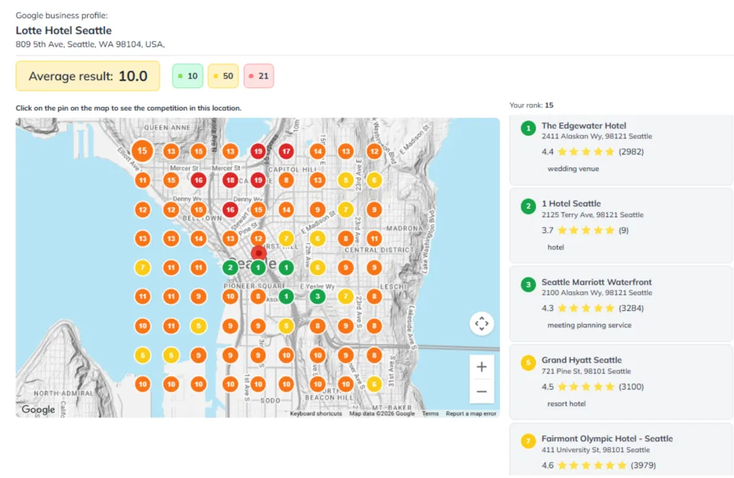Open Keyboard shortcuts for the map
Screen dimensions: 734x478
[x=316, y=413]
